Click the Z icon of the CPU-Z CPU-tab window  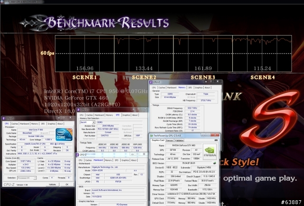[3, 118]
